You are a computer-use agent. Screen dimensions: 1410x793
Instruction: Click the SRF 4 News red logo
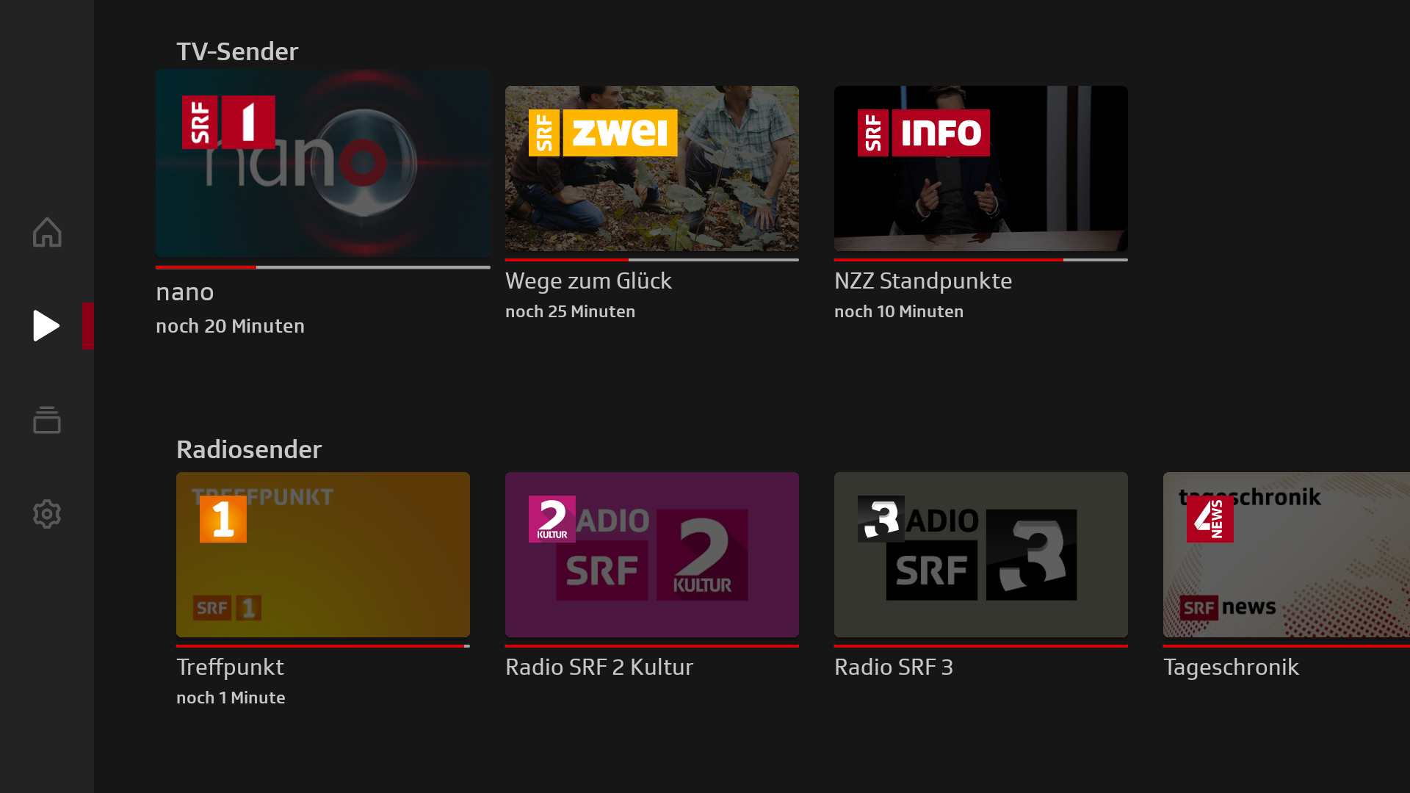coord(1210,519)
